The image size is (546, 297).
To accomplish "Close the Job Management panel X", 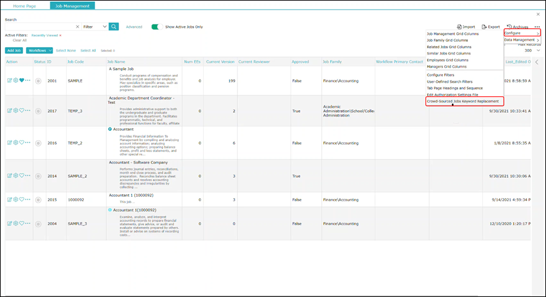I will (x=538, y=15).
